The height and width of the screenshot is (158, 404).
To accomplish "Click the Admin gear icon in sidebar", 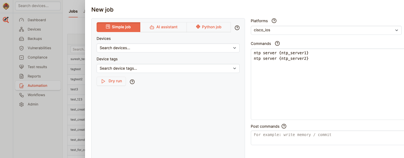I will pos(21,104).
